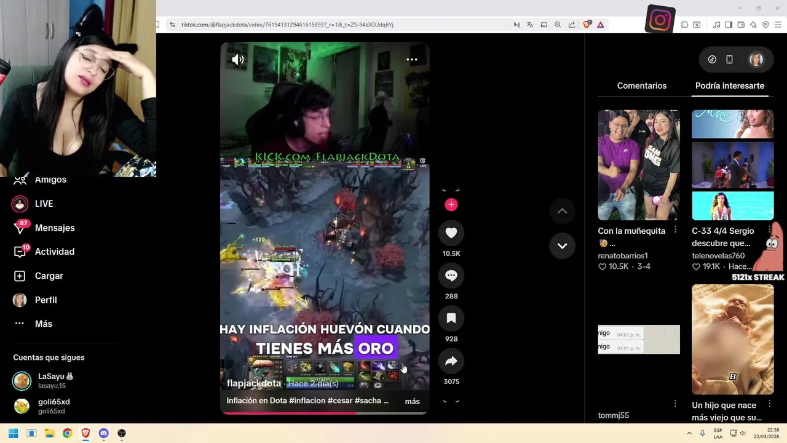Expand the Más sidebar menu
Image resolution: width=787 pixels, height=443 pixels.
point(43,324)
